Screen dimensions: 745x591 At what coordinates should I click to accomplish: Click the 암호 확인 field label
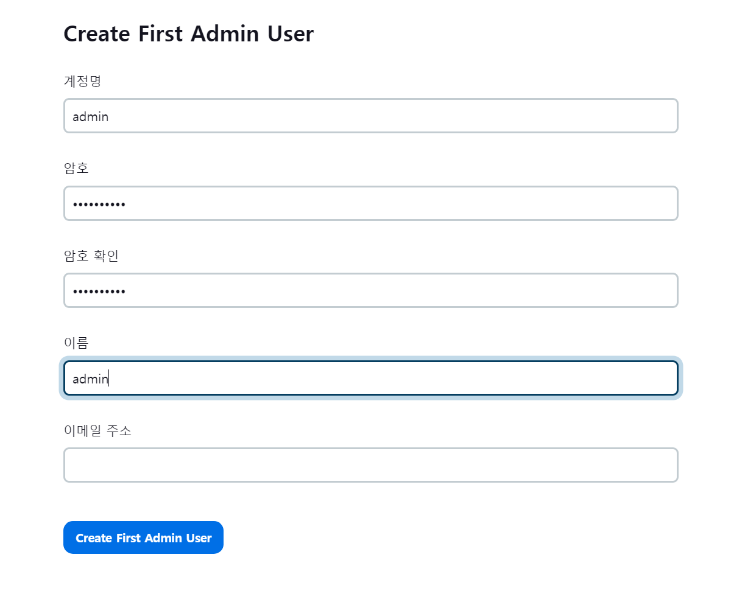click(x=91, y=256)
